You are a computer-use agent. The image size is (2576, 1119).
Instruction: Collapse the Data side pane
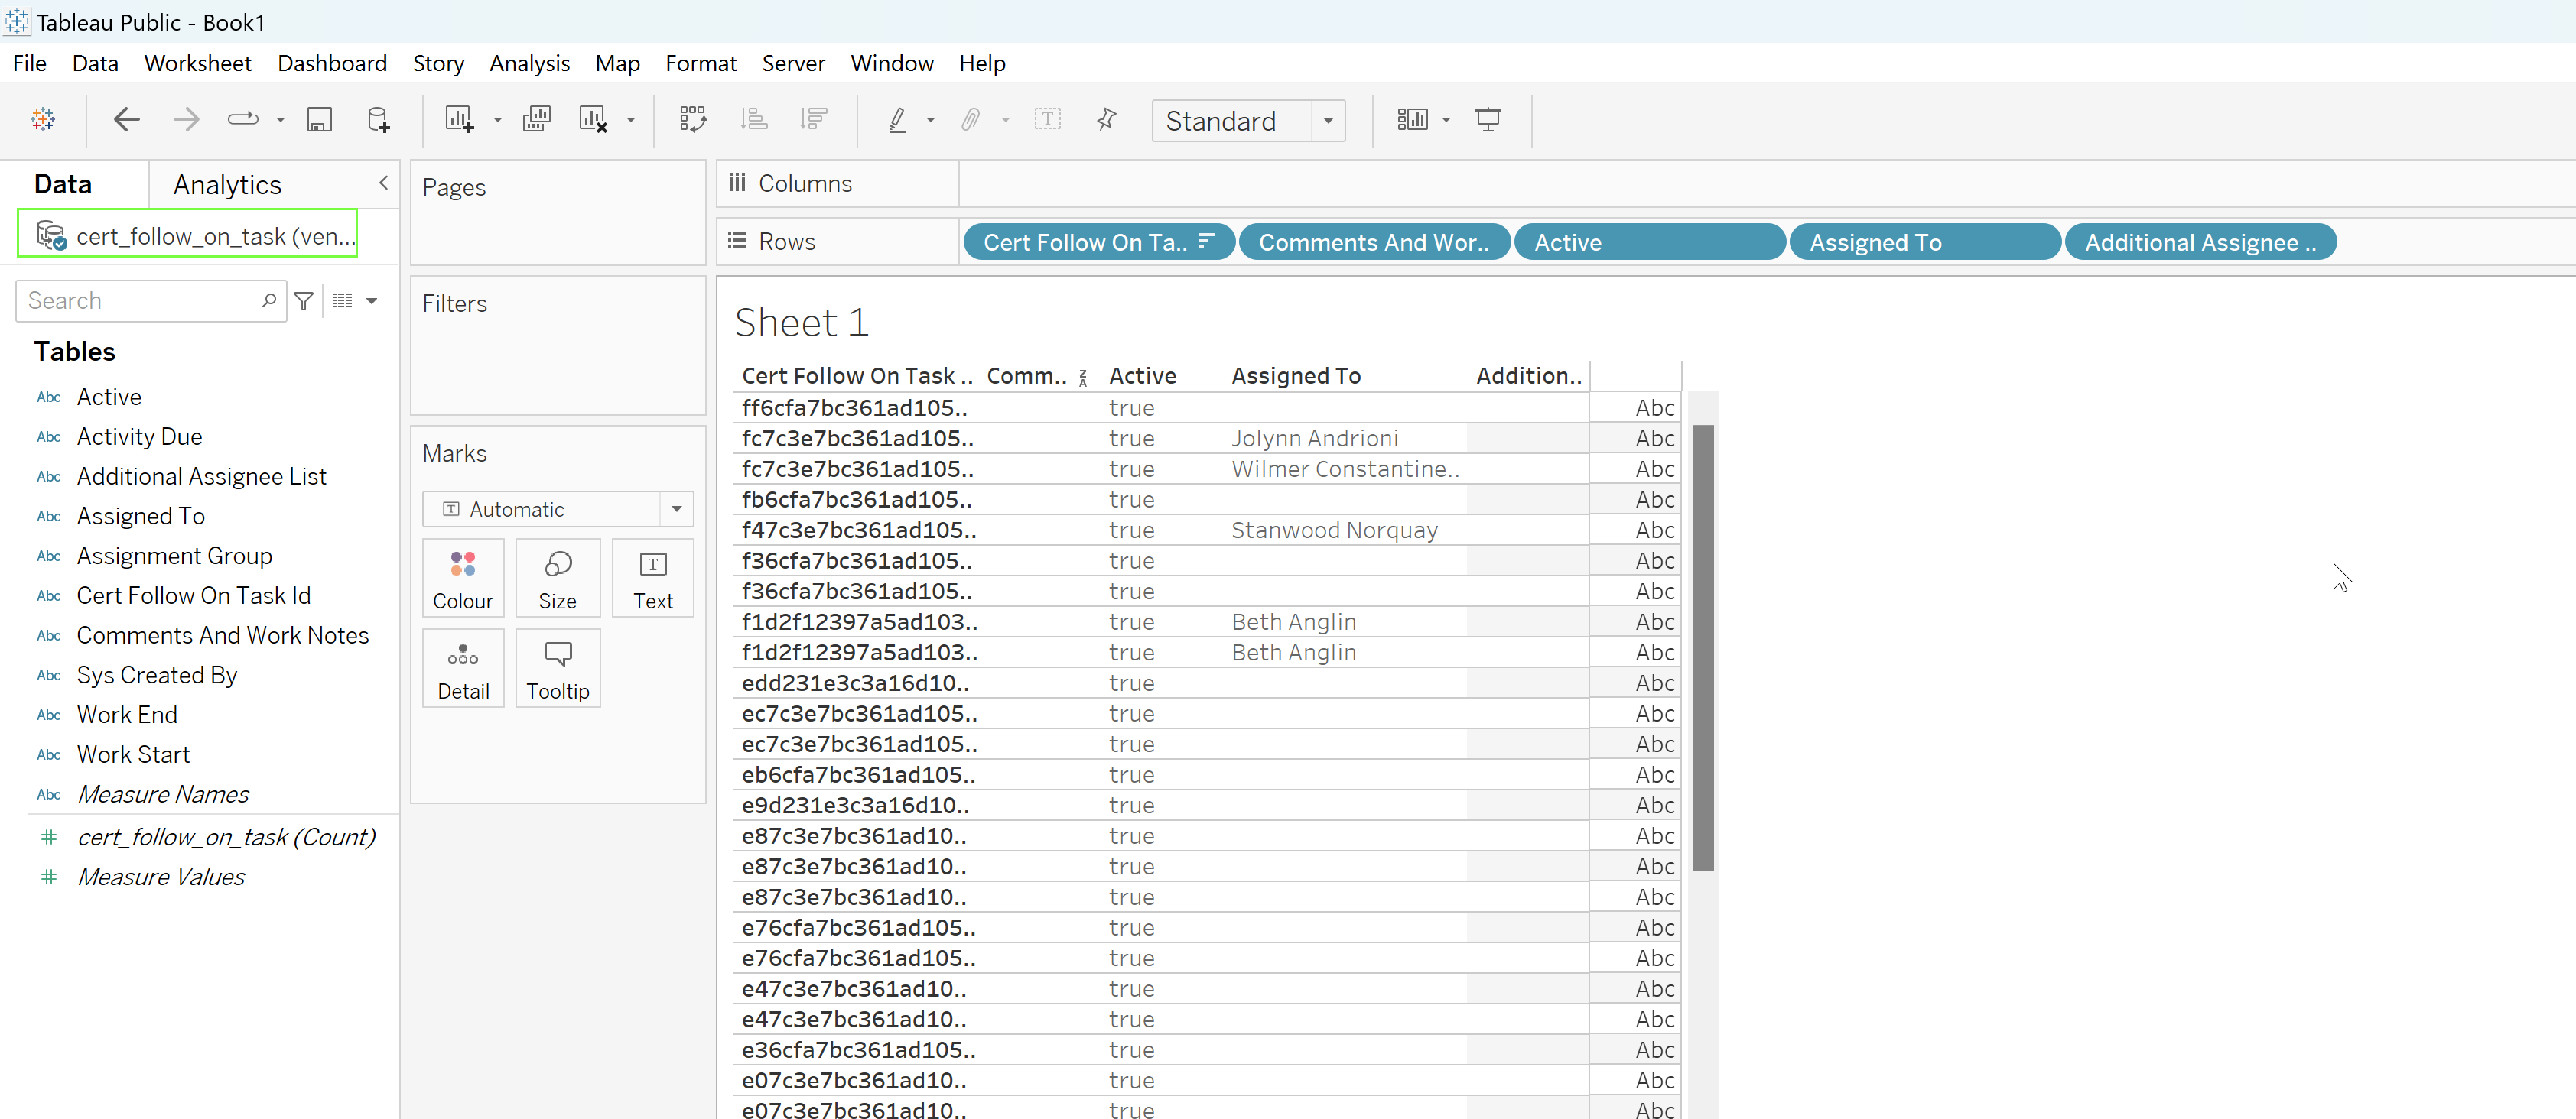coord(383,183)
